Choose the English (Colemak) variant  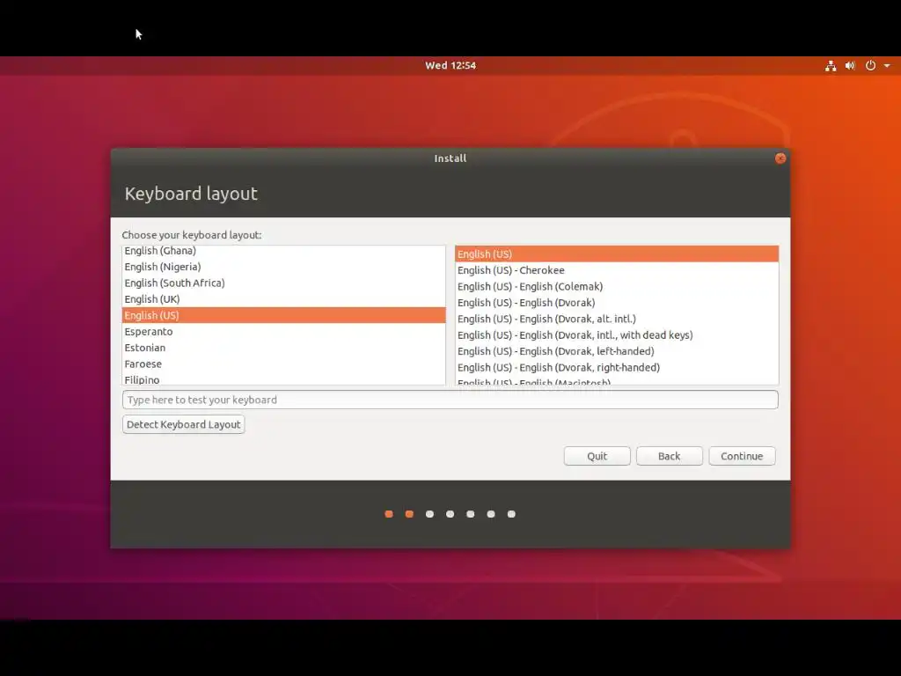point(617,286)
